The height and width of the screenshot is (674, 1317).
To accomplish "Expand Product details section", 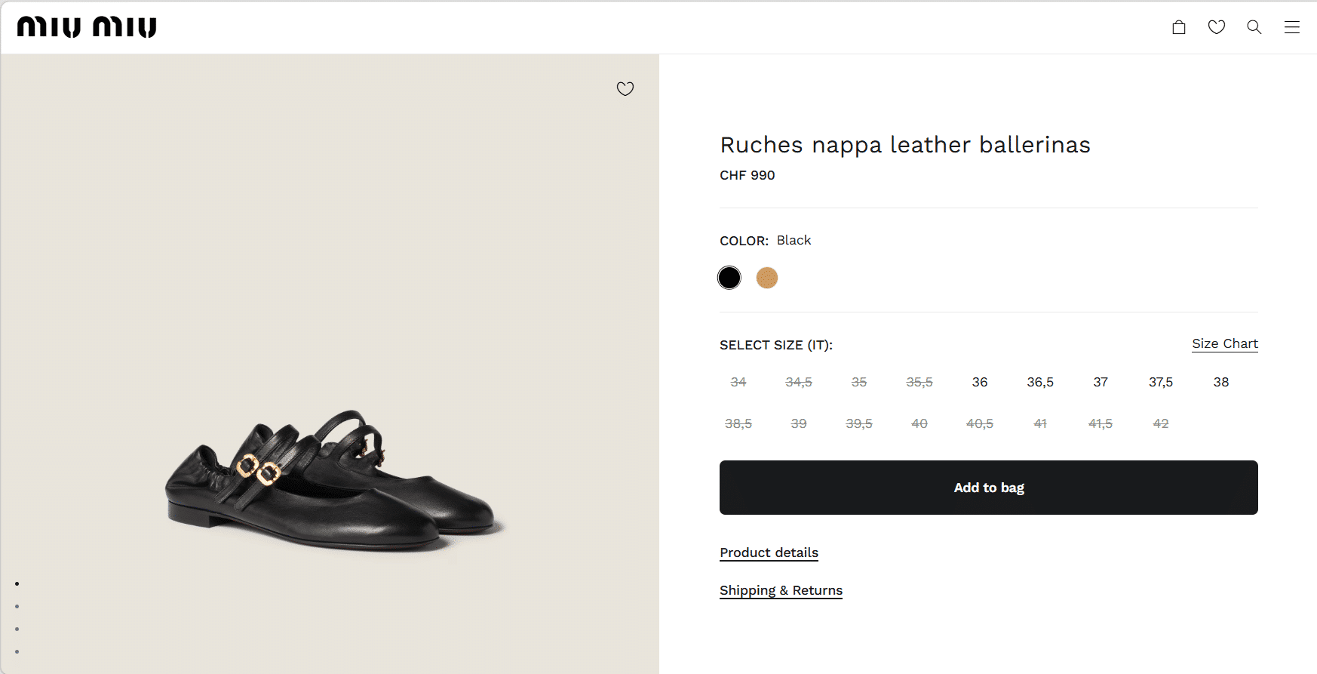I will pyautogui.click(x=769, y=552).
